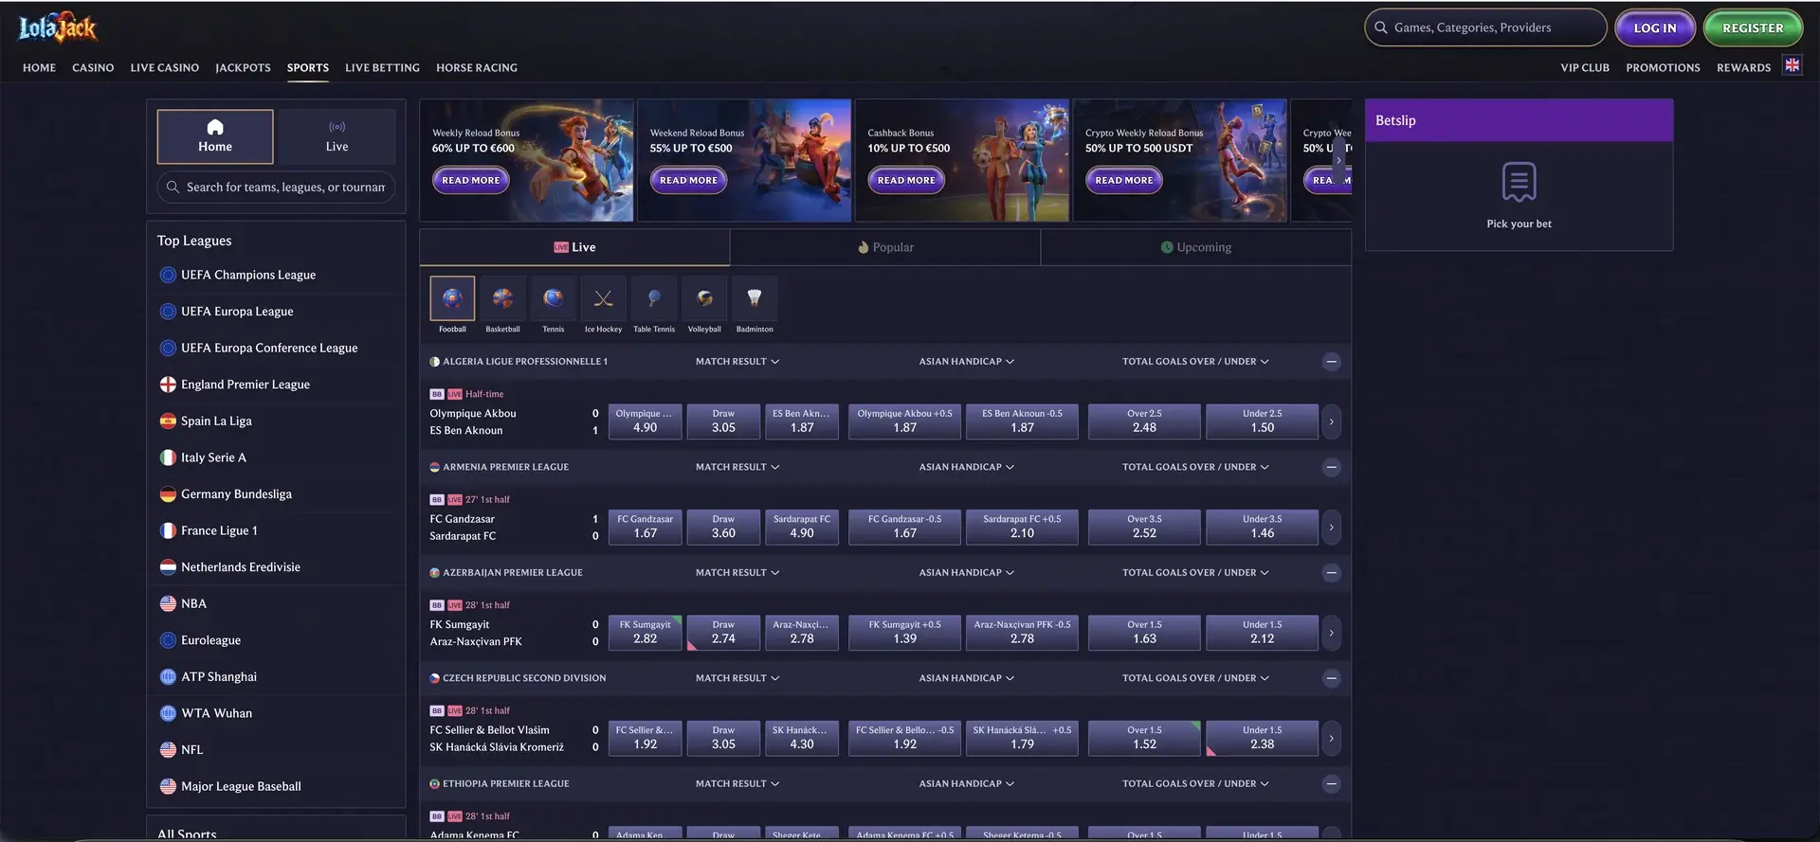Screen dimensions: 1820x842
Task: Select the Football sport icon
Action: pos(452,299)
